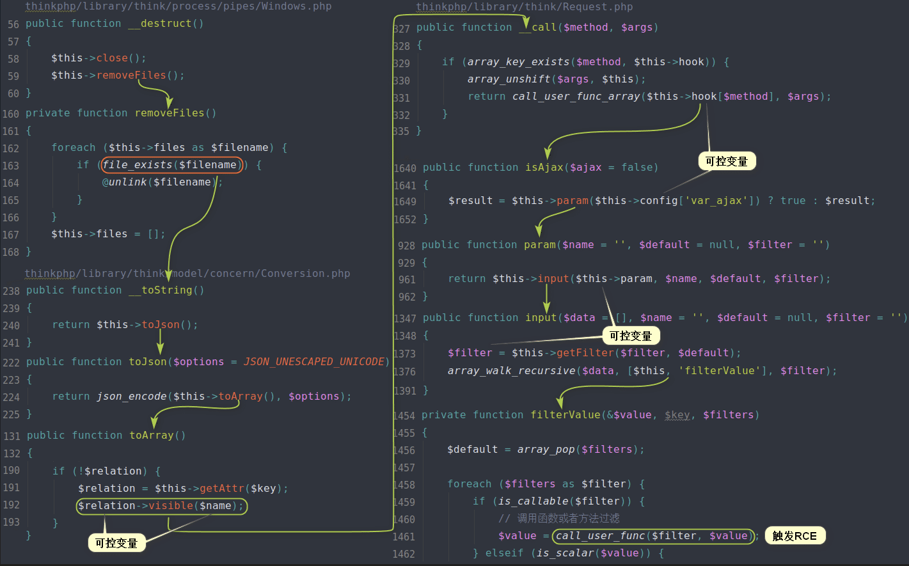Select the 可控变量 label beside isAjax function

(x=726, y=161)
